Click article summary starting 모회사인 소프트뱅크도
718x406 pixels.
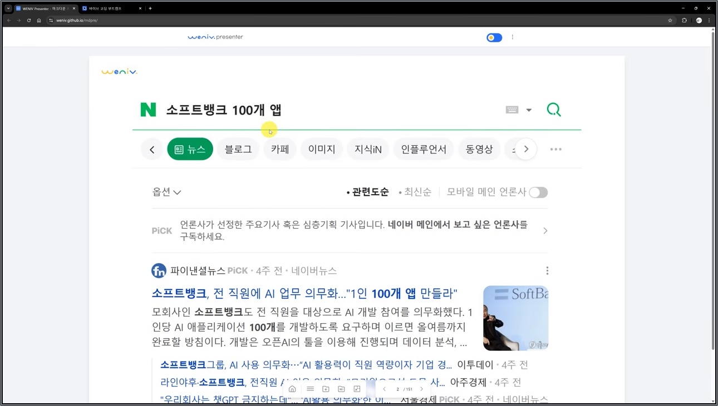(x=312, y=327)
